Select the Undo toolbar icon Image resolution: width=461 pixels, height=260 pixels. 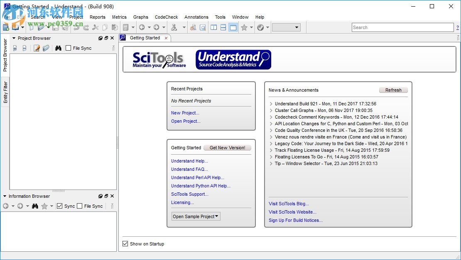point(77,27)
